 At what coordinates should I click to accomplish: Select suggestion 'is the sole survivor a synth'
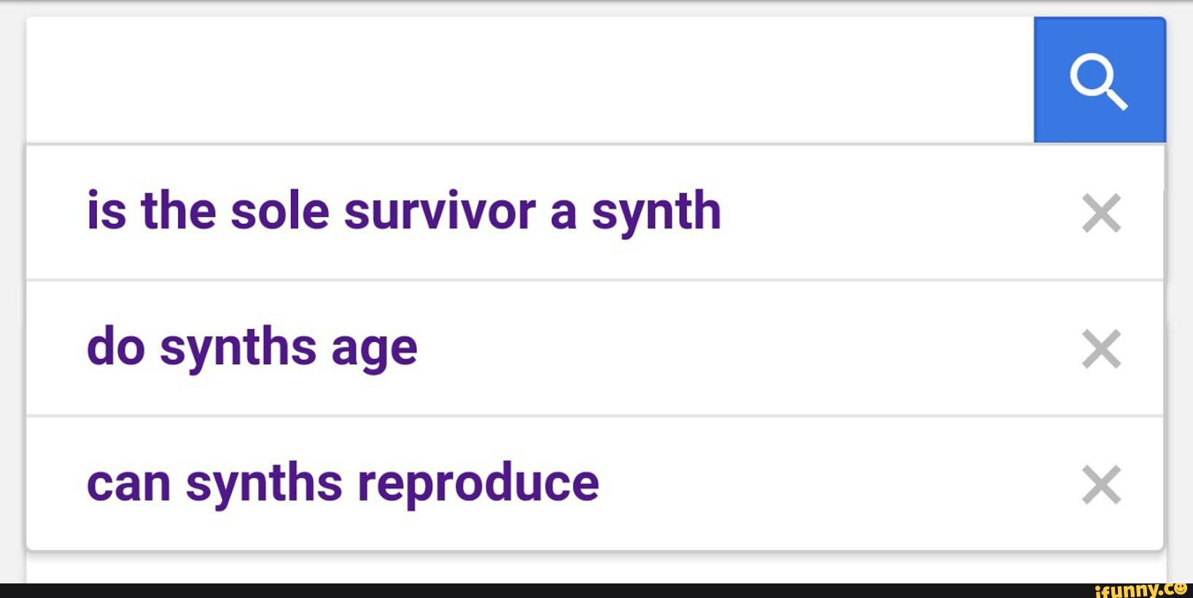pos(404,211)
